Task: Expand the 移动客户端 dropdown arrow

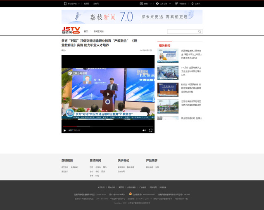Action: point(79,4)
